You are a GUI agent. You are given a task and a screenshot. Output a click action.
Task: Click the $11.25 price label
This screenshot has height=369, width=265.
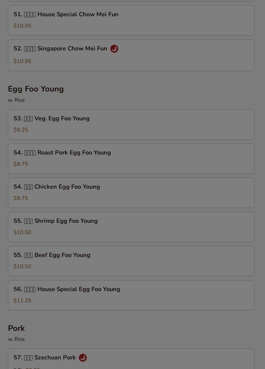[23, 301]
